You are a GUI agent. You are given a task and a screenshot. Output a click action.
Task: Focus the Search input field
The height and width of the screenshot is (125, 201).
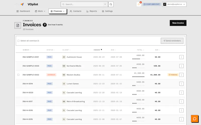[x=84, y=4]
